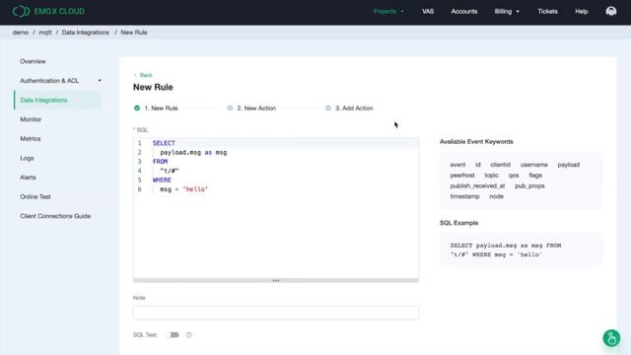Click the 'node' keyword

click(496, 196)
